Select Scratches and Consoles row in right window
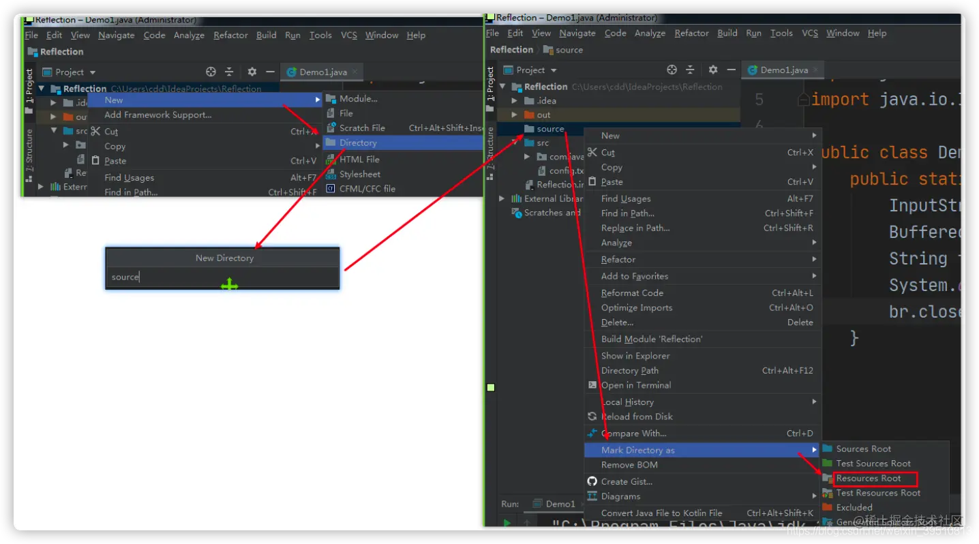This screenshot has height=544, width=979. [x=545, y=213]
